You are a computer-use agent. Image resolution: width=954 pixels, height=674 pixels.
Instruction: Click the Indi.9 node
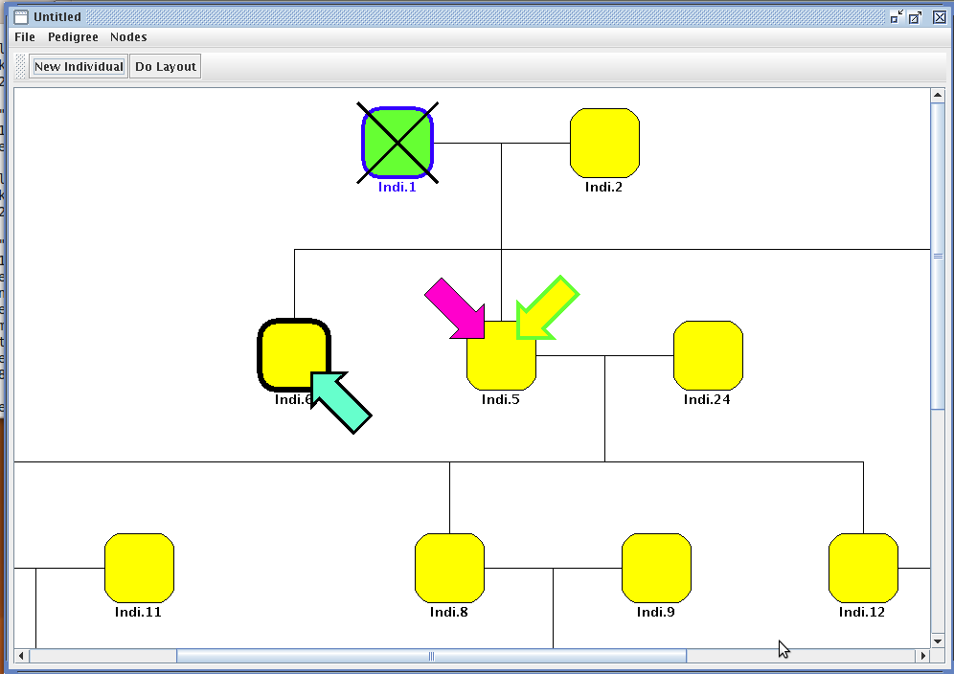656,568
